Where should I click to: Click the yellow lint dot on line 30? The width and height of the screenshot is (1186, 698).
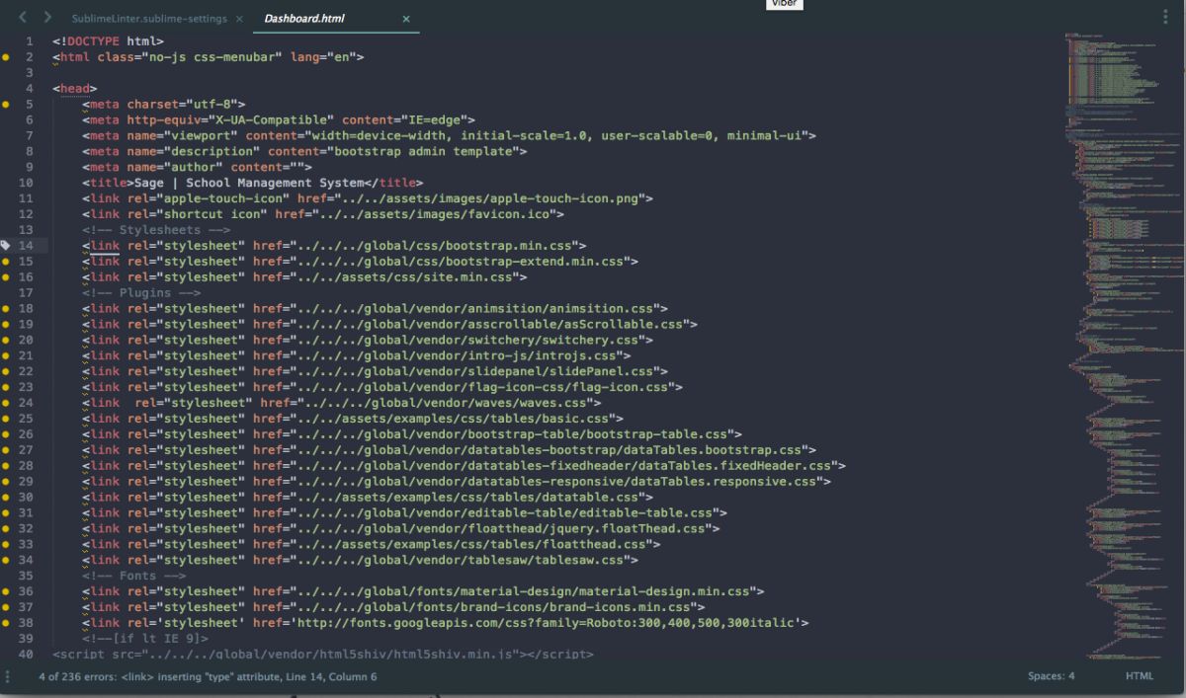pos(5,497)
